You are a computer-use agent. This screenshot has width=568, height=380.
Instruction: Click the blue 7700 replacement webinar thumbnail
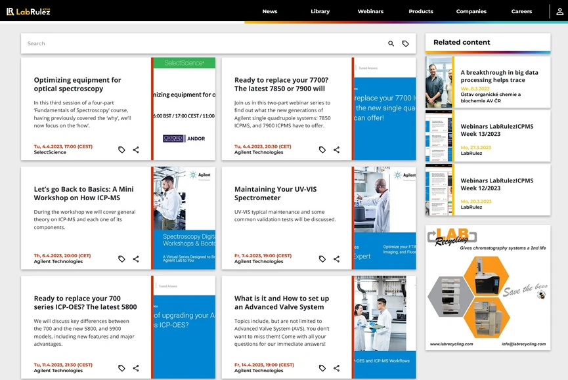(385, 108)
